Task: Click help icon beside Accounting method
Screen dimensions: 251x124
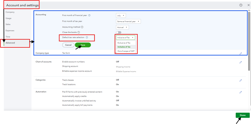Action: coord(82,27)
